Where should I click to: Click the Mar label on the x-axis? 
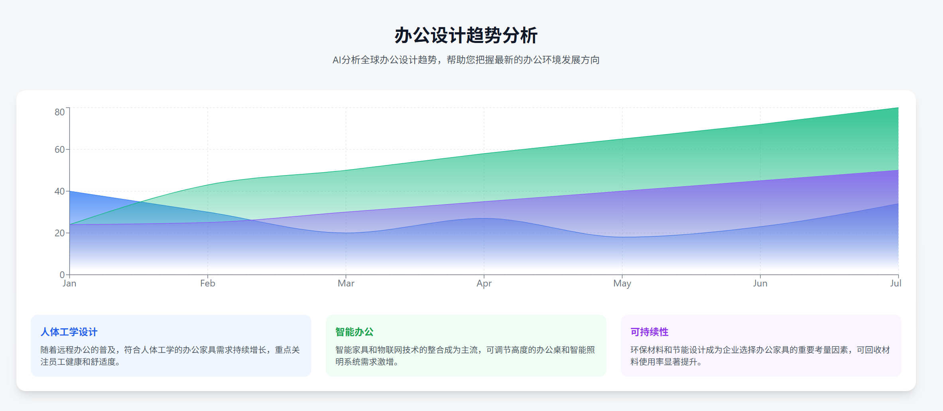point(346,283)
